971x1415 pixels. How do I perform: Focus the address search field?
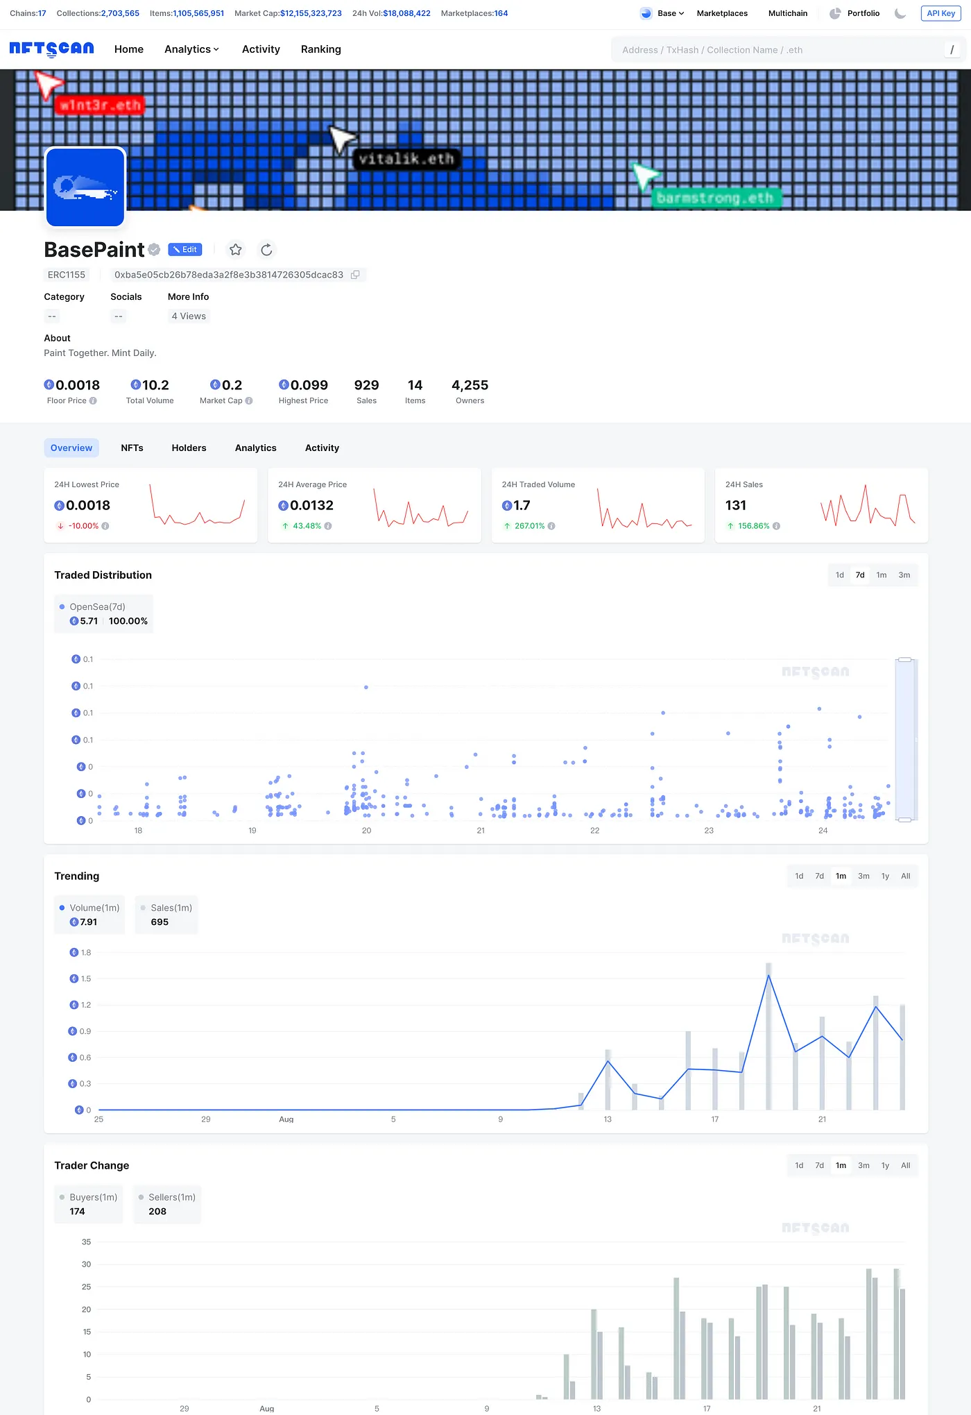point(777,50)
